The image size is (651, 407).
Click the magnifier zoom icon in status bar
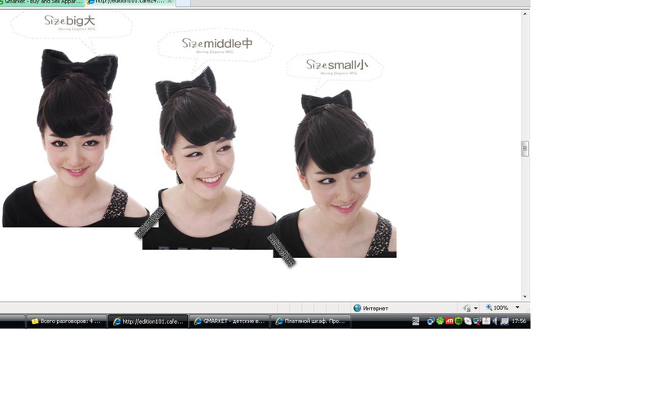[489, 309]
